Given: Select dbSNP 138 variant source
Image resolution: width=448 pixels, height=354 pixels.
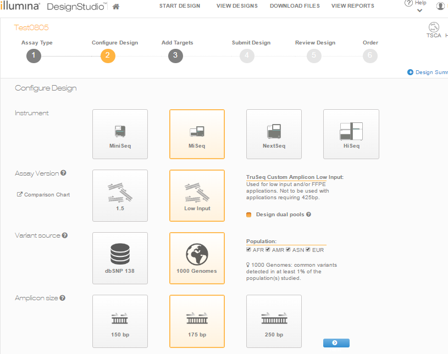Looking at the screenshot, I should pyautogui.click(x=120, y=258).
